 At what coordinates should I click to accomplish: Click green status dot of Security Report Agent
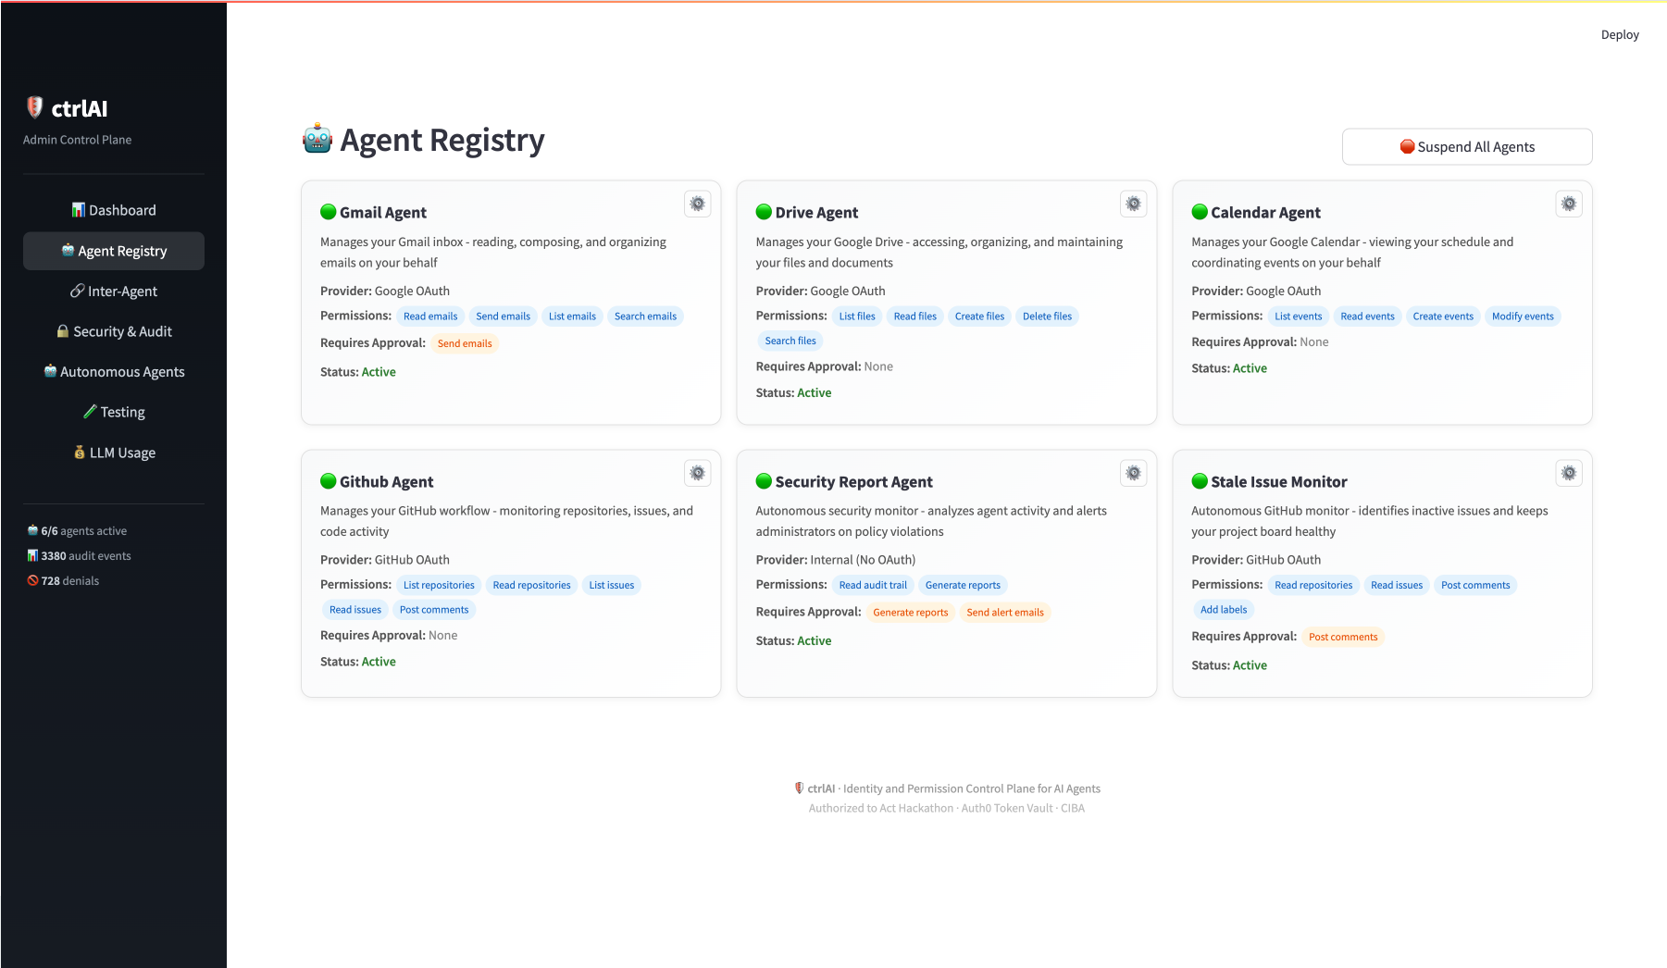[764, 481]
